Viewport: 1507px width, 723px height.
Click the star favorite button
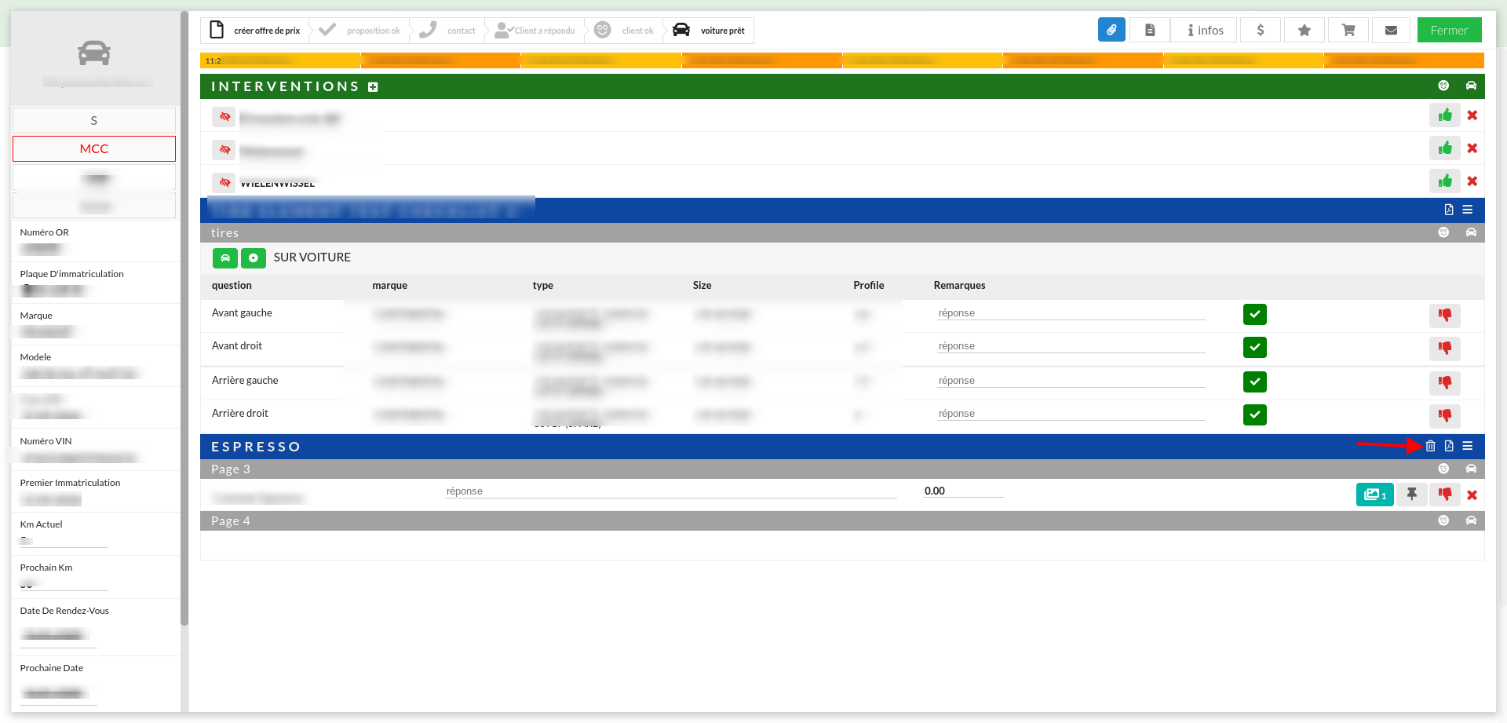pos(1304,30)
